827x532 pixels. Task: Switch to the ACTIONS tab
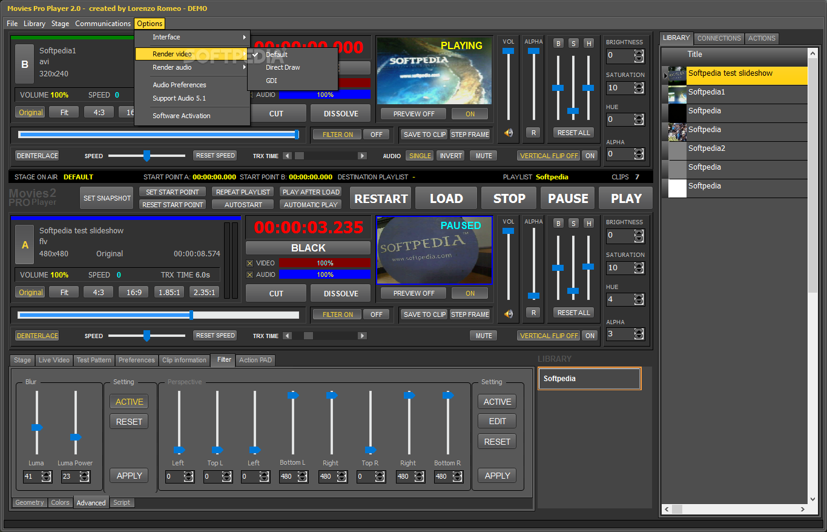click(x=762, y=38)
